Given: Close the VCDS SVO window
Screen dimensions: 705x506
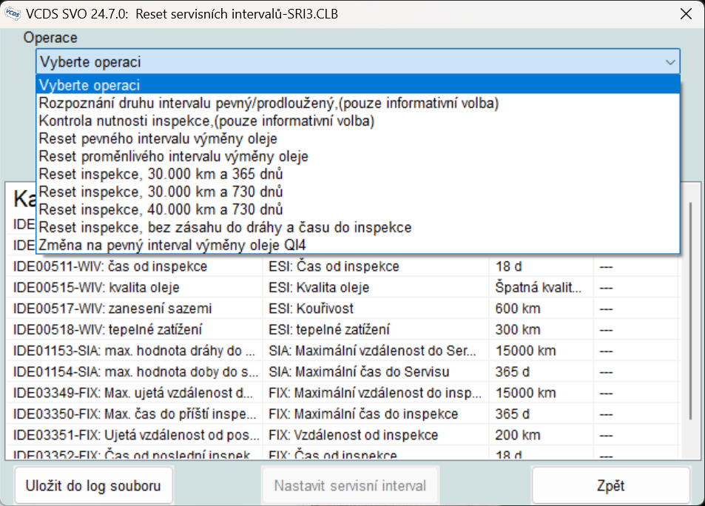Looking at the screenshot, I should click(x=686, y=14).
